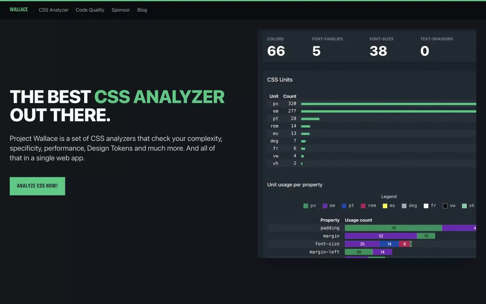The width and height of the screenshot is (486, 304).
Task: Click the deg gray legend swatch
Action: point(404,206)
